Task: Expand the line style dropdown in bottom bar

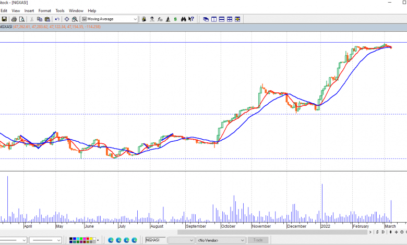Action: point(58,240)
